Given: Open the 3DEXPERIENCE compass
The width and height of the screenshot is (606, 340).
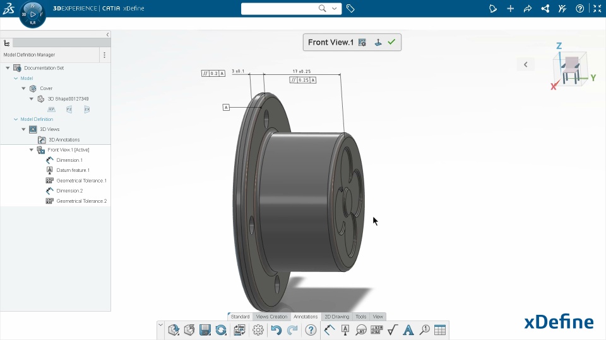Looking at the screenshot, I should (x=32, y=14).
